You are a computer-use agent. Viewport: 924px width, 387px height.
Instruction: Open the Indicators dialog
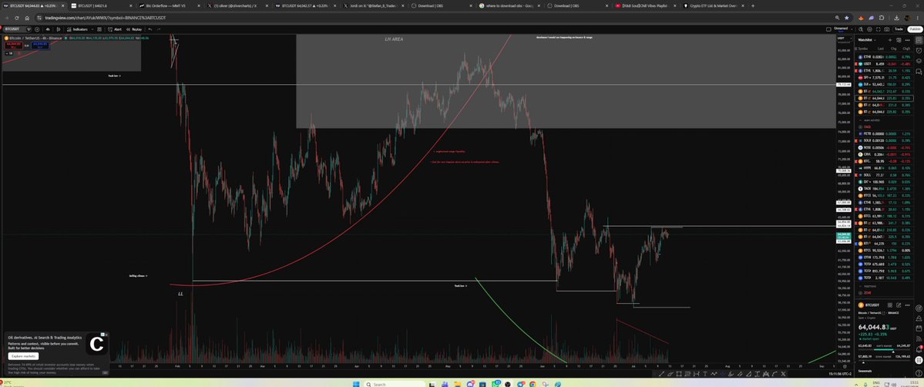pyautogui.click(x=77, y=29)
